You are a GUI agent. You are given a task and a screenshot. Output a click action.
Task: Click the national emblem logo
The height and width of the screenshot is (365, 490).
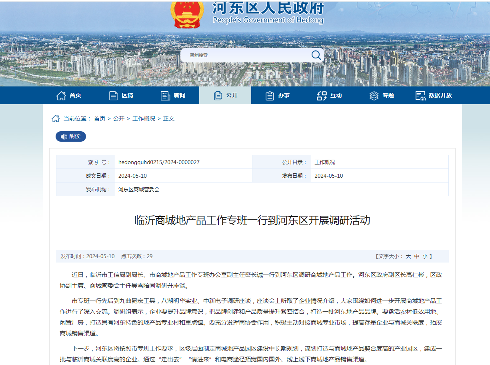pyautogui.click(x=187, y=14)
